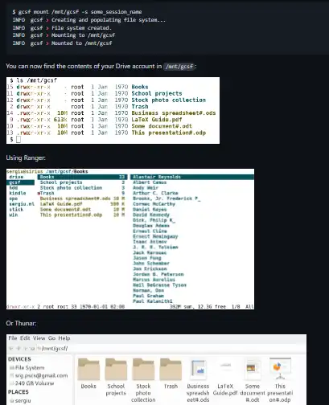Select the Some document#.odt file icon in Thunar
This screenshot has height=405, width=329.
click(253, 370)
